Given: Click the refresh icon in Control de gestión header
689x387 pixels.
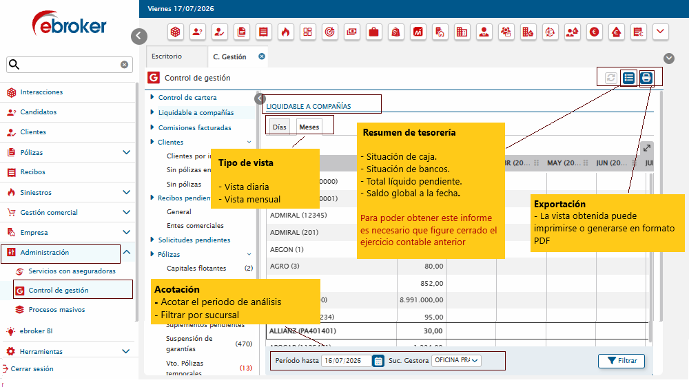Looking at the screenshot, I should pos(610,79).
